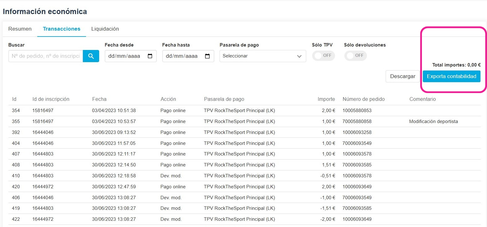Select transaction Id 406
Image resolution: width=487 pixels, height=227 pixels.
pos(16,198)
